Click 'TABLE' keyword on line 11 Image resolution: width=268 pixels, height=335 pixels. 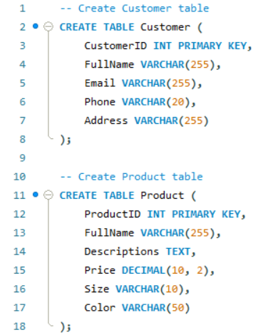pos(119,195)
